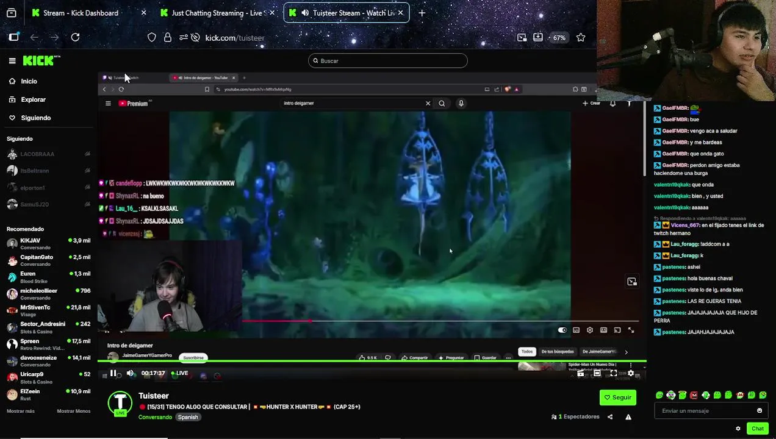Click Mostrar más under recommended
The image size is (776, 439).
tap(21, 411)
